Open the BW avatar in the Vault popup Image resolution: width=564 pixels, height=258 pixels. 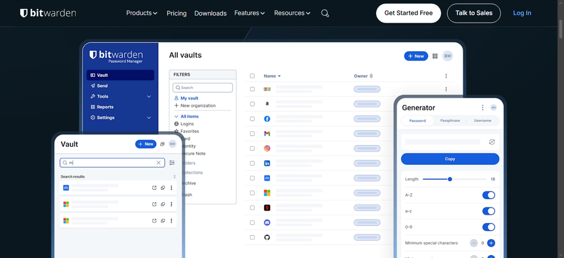click(172, 144)
